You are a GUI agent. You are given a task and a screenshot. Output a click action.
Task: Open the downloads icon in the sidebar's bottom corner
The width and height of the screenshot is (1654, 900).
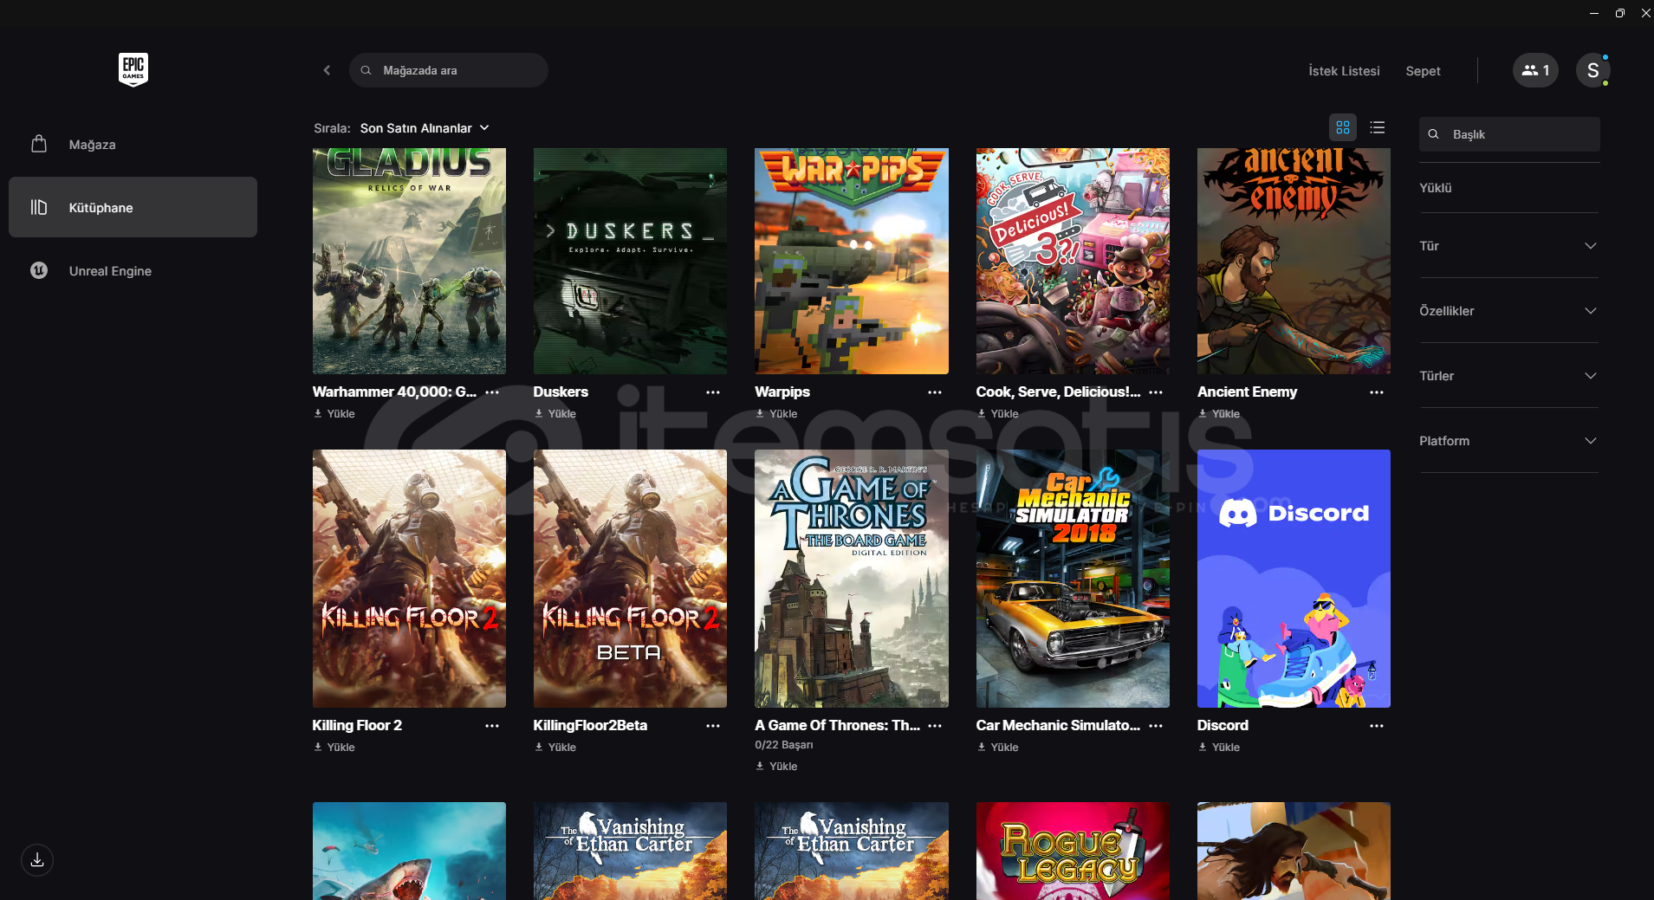point(37,860)
